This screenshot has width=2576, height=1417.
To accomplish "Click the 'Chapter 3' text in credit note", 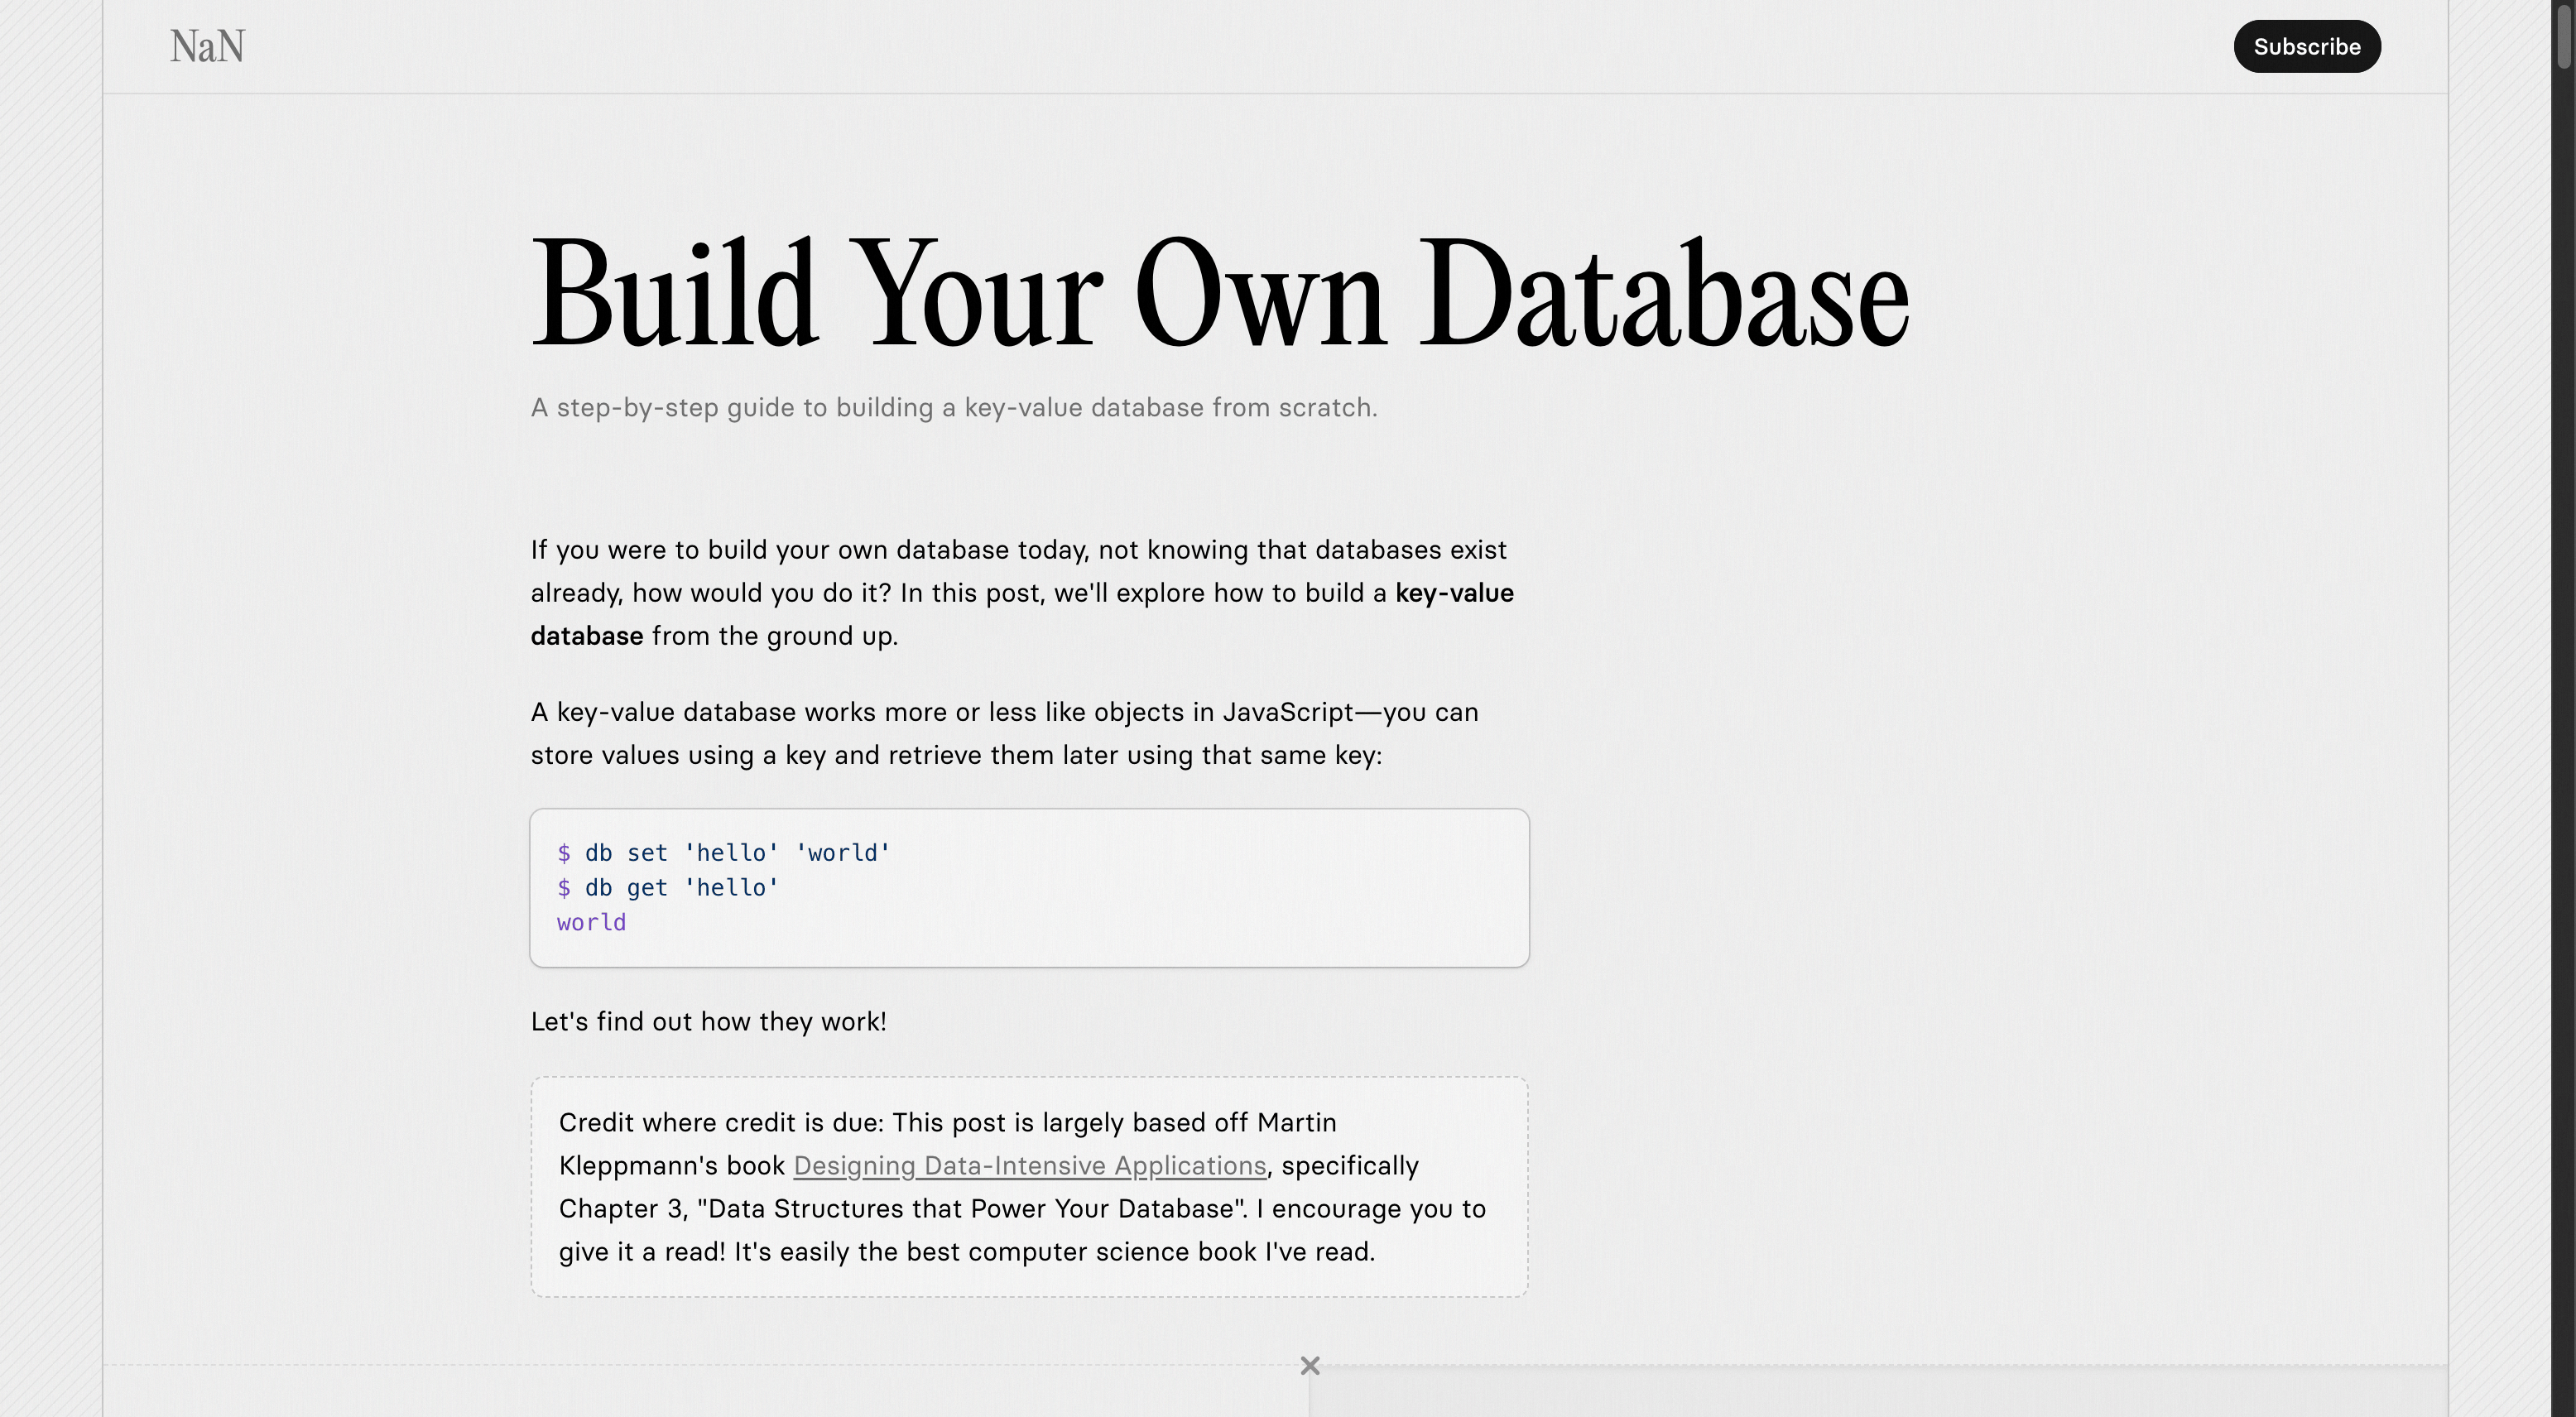I will [x=621, y=1209].
